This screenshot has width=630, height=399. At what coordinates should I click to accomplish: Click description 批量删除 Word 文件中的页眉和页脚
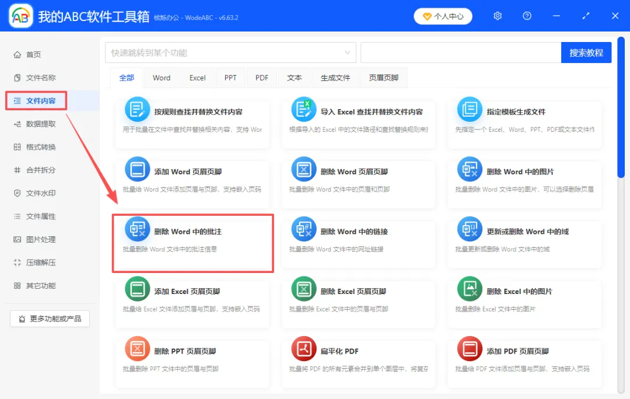pos(339,189)
